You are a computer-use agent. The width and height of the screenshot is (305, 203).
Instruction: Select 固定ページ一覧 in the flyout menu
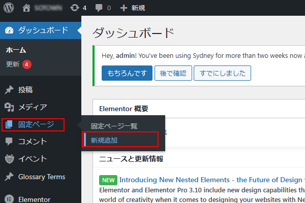114,126
